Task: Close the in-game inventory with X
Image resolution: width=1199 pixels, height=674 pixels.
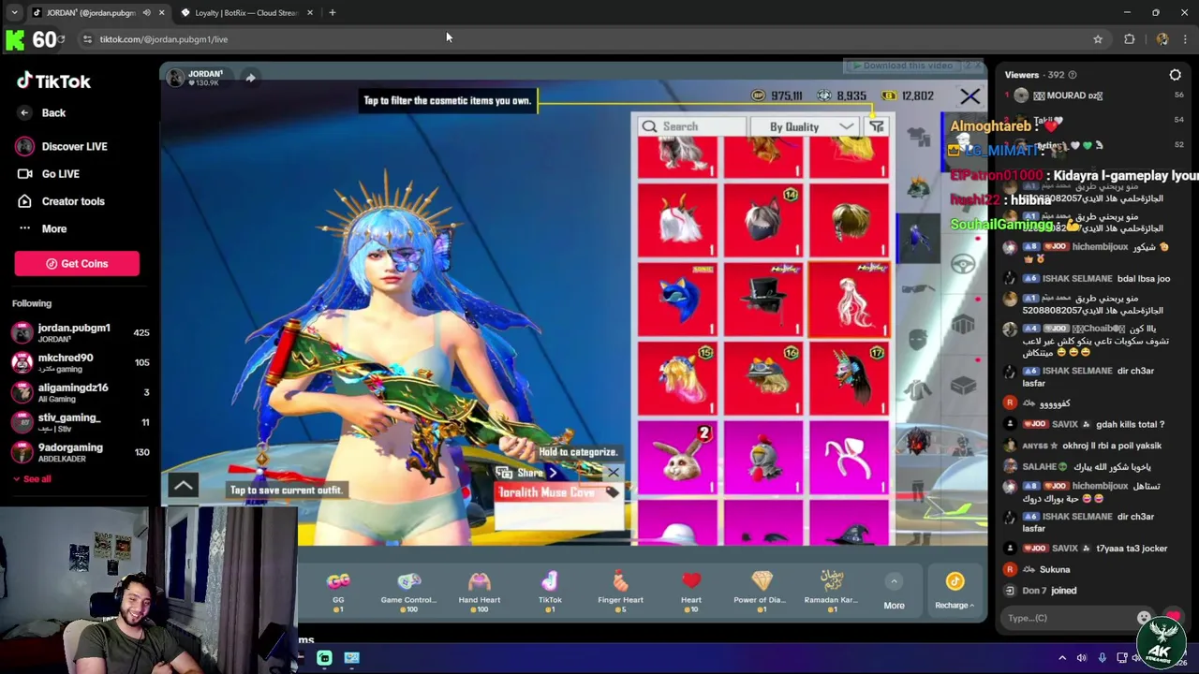Action: 970,96
